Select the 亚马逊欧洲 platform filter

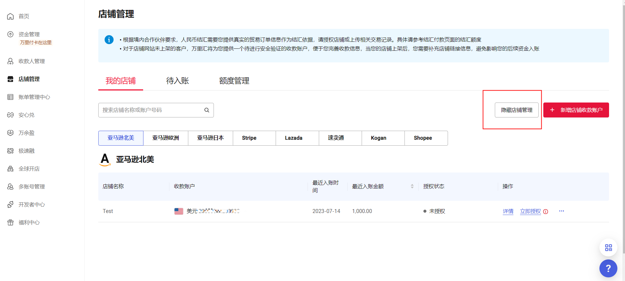(165, 138)
